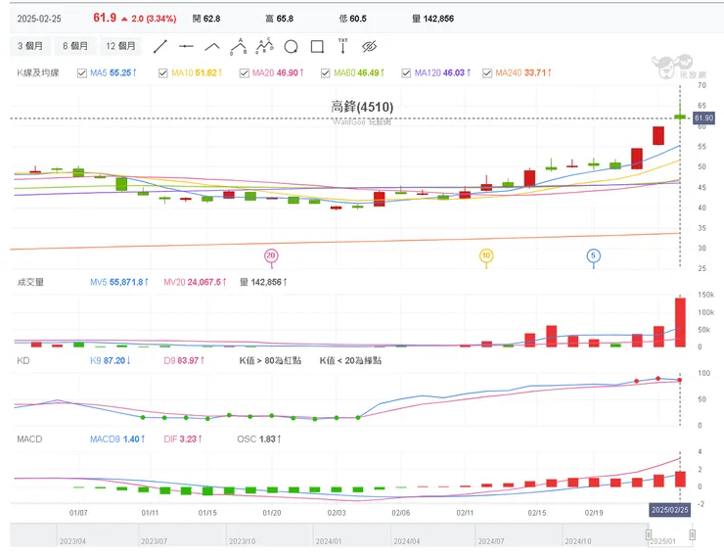
Task: Click the pink 20 marker on chart
Action: click(x=271, y=255)
